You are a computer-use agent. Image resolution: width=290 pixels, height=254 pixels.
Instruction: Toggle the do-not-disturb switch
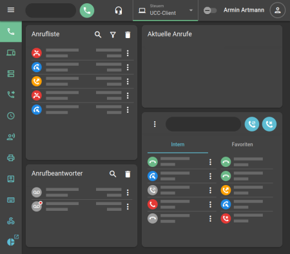point(210,10)
